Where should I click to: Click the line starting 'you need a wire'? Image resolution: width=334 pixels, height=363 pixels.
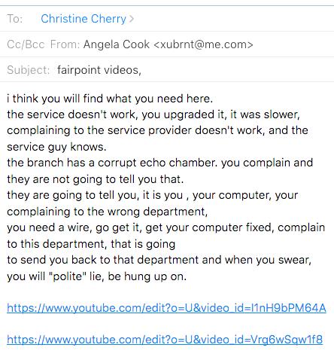[166, 227]
